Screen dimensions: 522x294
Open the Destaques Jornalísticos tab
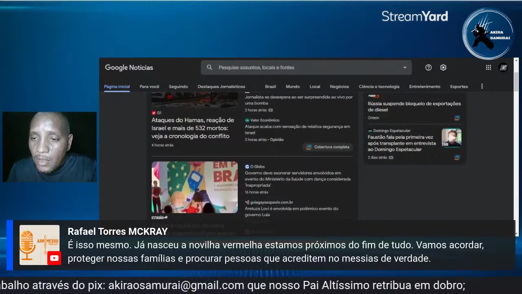pyautogui.click(x=221, y=87)
